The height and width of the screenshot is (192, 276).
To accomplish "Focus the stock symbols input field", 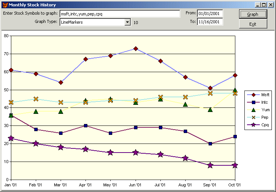I will pos(120,14).
